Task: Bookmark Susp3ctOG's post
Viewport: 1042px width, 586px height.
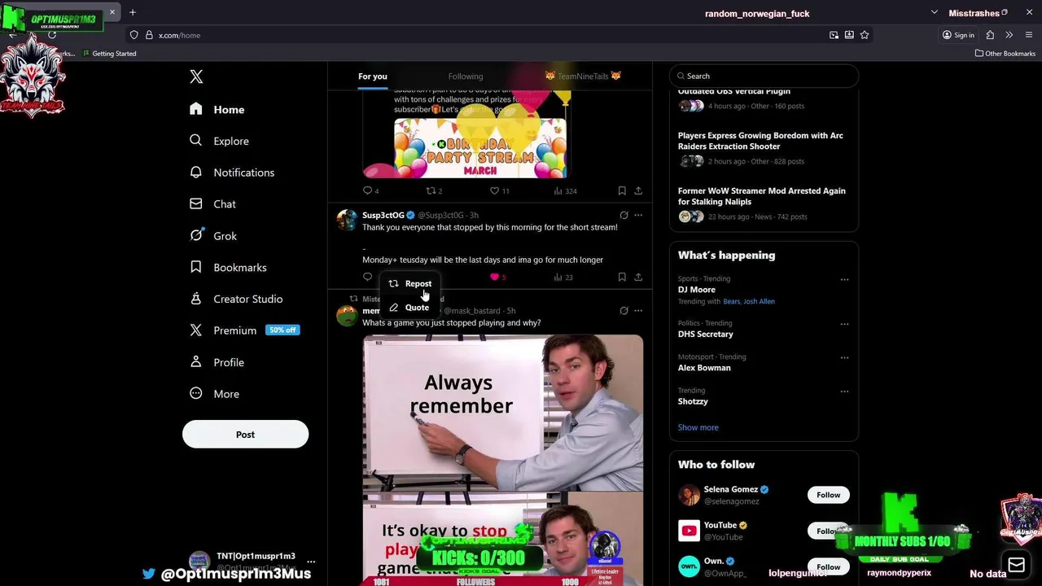Action: click(x=622, y=278)
